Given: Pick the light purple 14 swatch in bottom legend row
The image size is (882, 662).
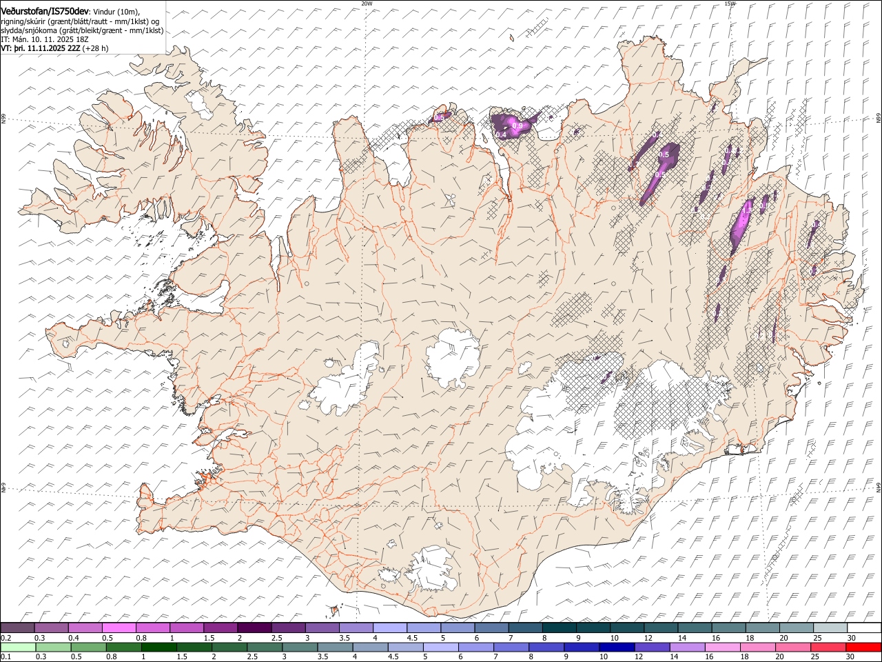Looking at the screenshot, I should (687, 647).
